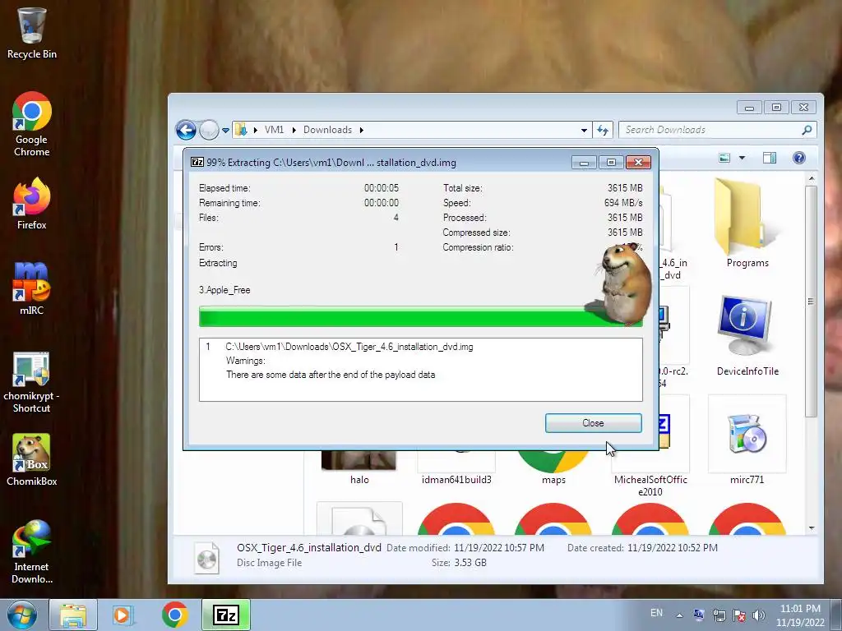The image size is (842, 631).
Task: Open the mIRC desktop shortcut
Action: (31, 288)
